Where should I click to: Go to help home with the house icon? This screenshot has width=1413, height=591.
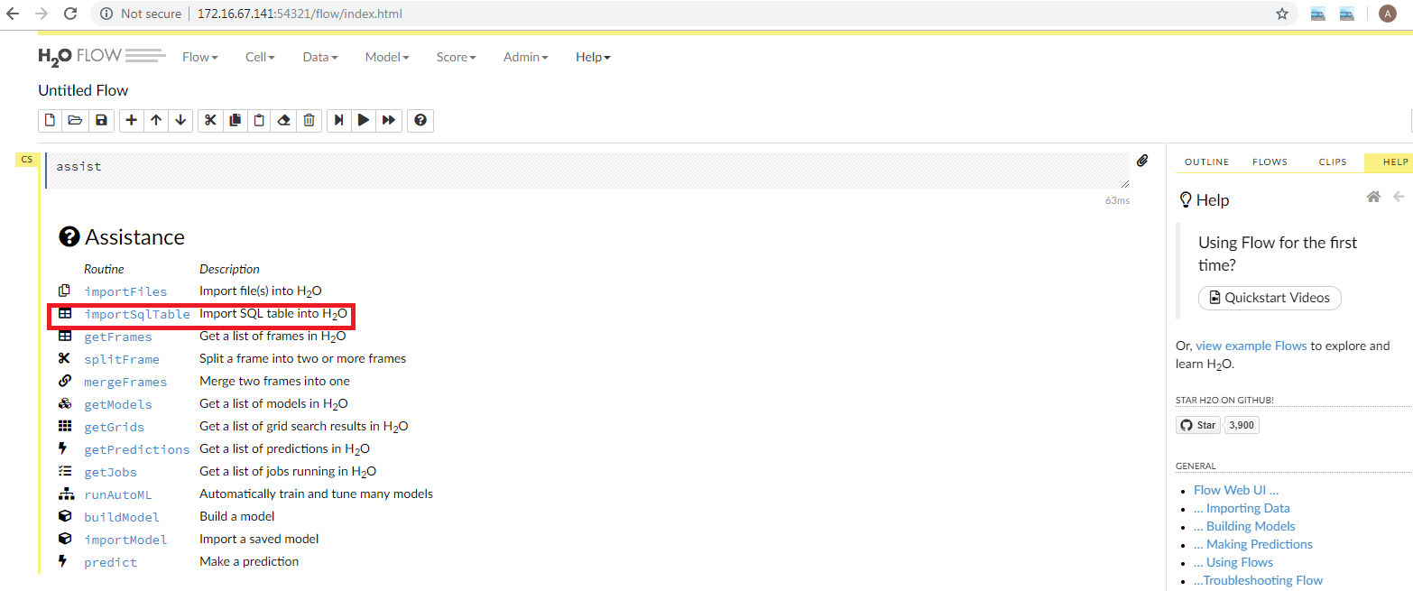tap(1373, 197)
